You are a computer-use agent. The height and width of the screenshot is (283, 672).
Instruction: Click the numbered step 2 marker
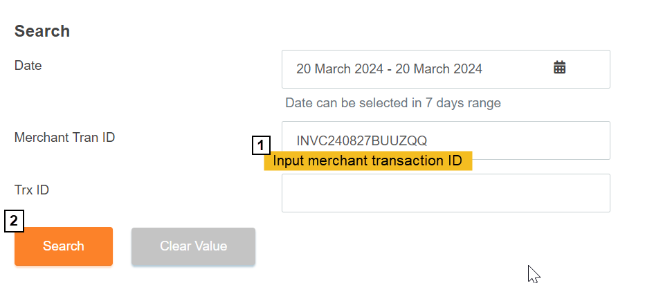point(15,221)
